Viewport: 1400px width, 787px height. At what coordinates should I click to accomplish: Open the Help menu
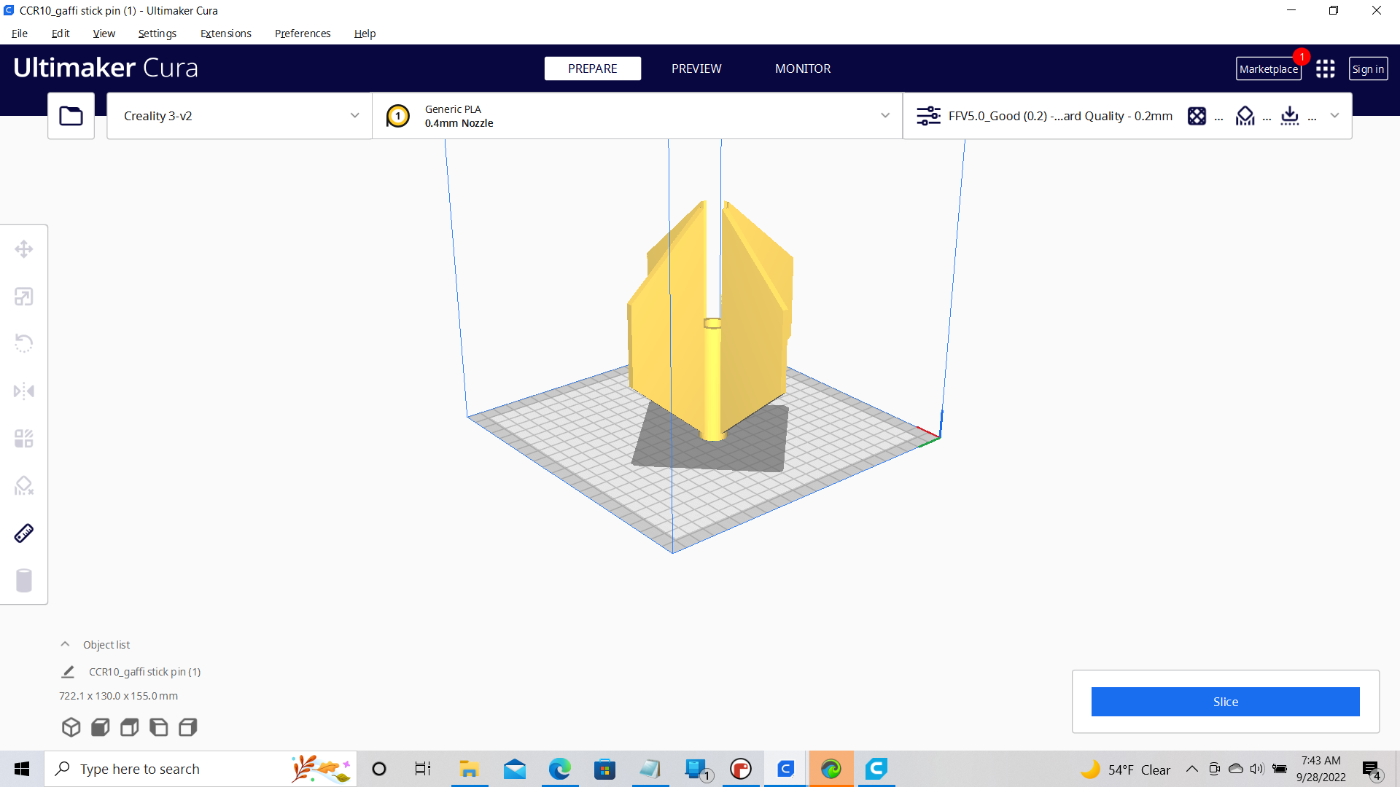click(x=365, y=34)
